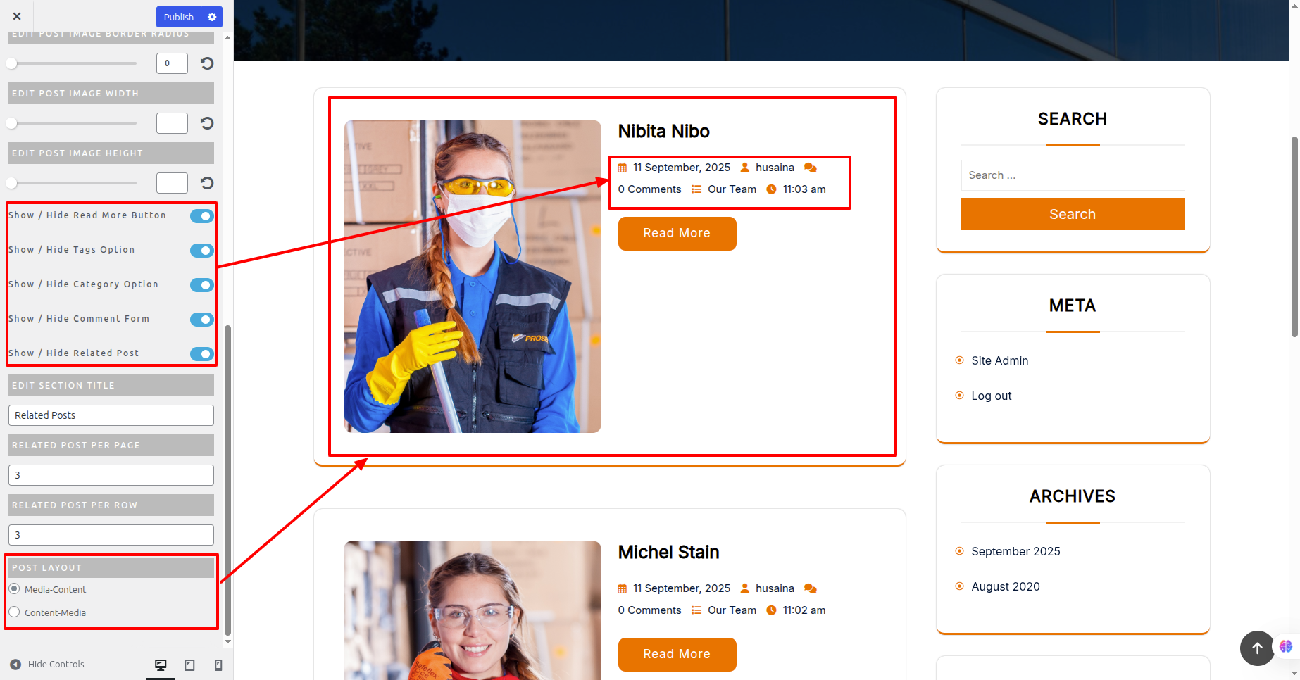Click comments icon in Michel Stain post
Screen dimensions: 1300x680
(811, 588)
